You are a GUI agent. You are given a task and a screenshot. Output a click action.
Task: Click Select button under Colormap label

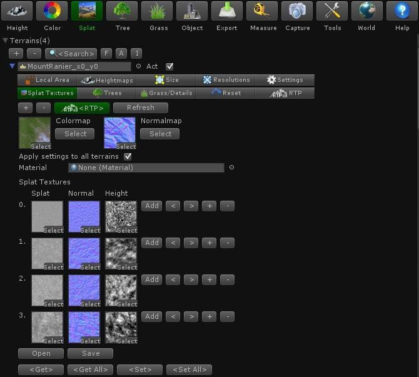(x=75, y=134)
